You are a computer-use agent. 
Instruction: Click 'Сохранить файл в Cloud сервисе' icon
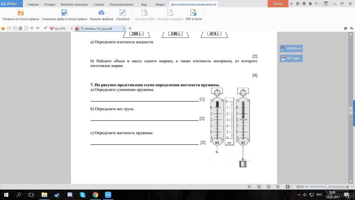coord(64,13)
